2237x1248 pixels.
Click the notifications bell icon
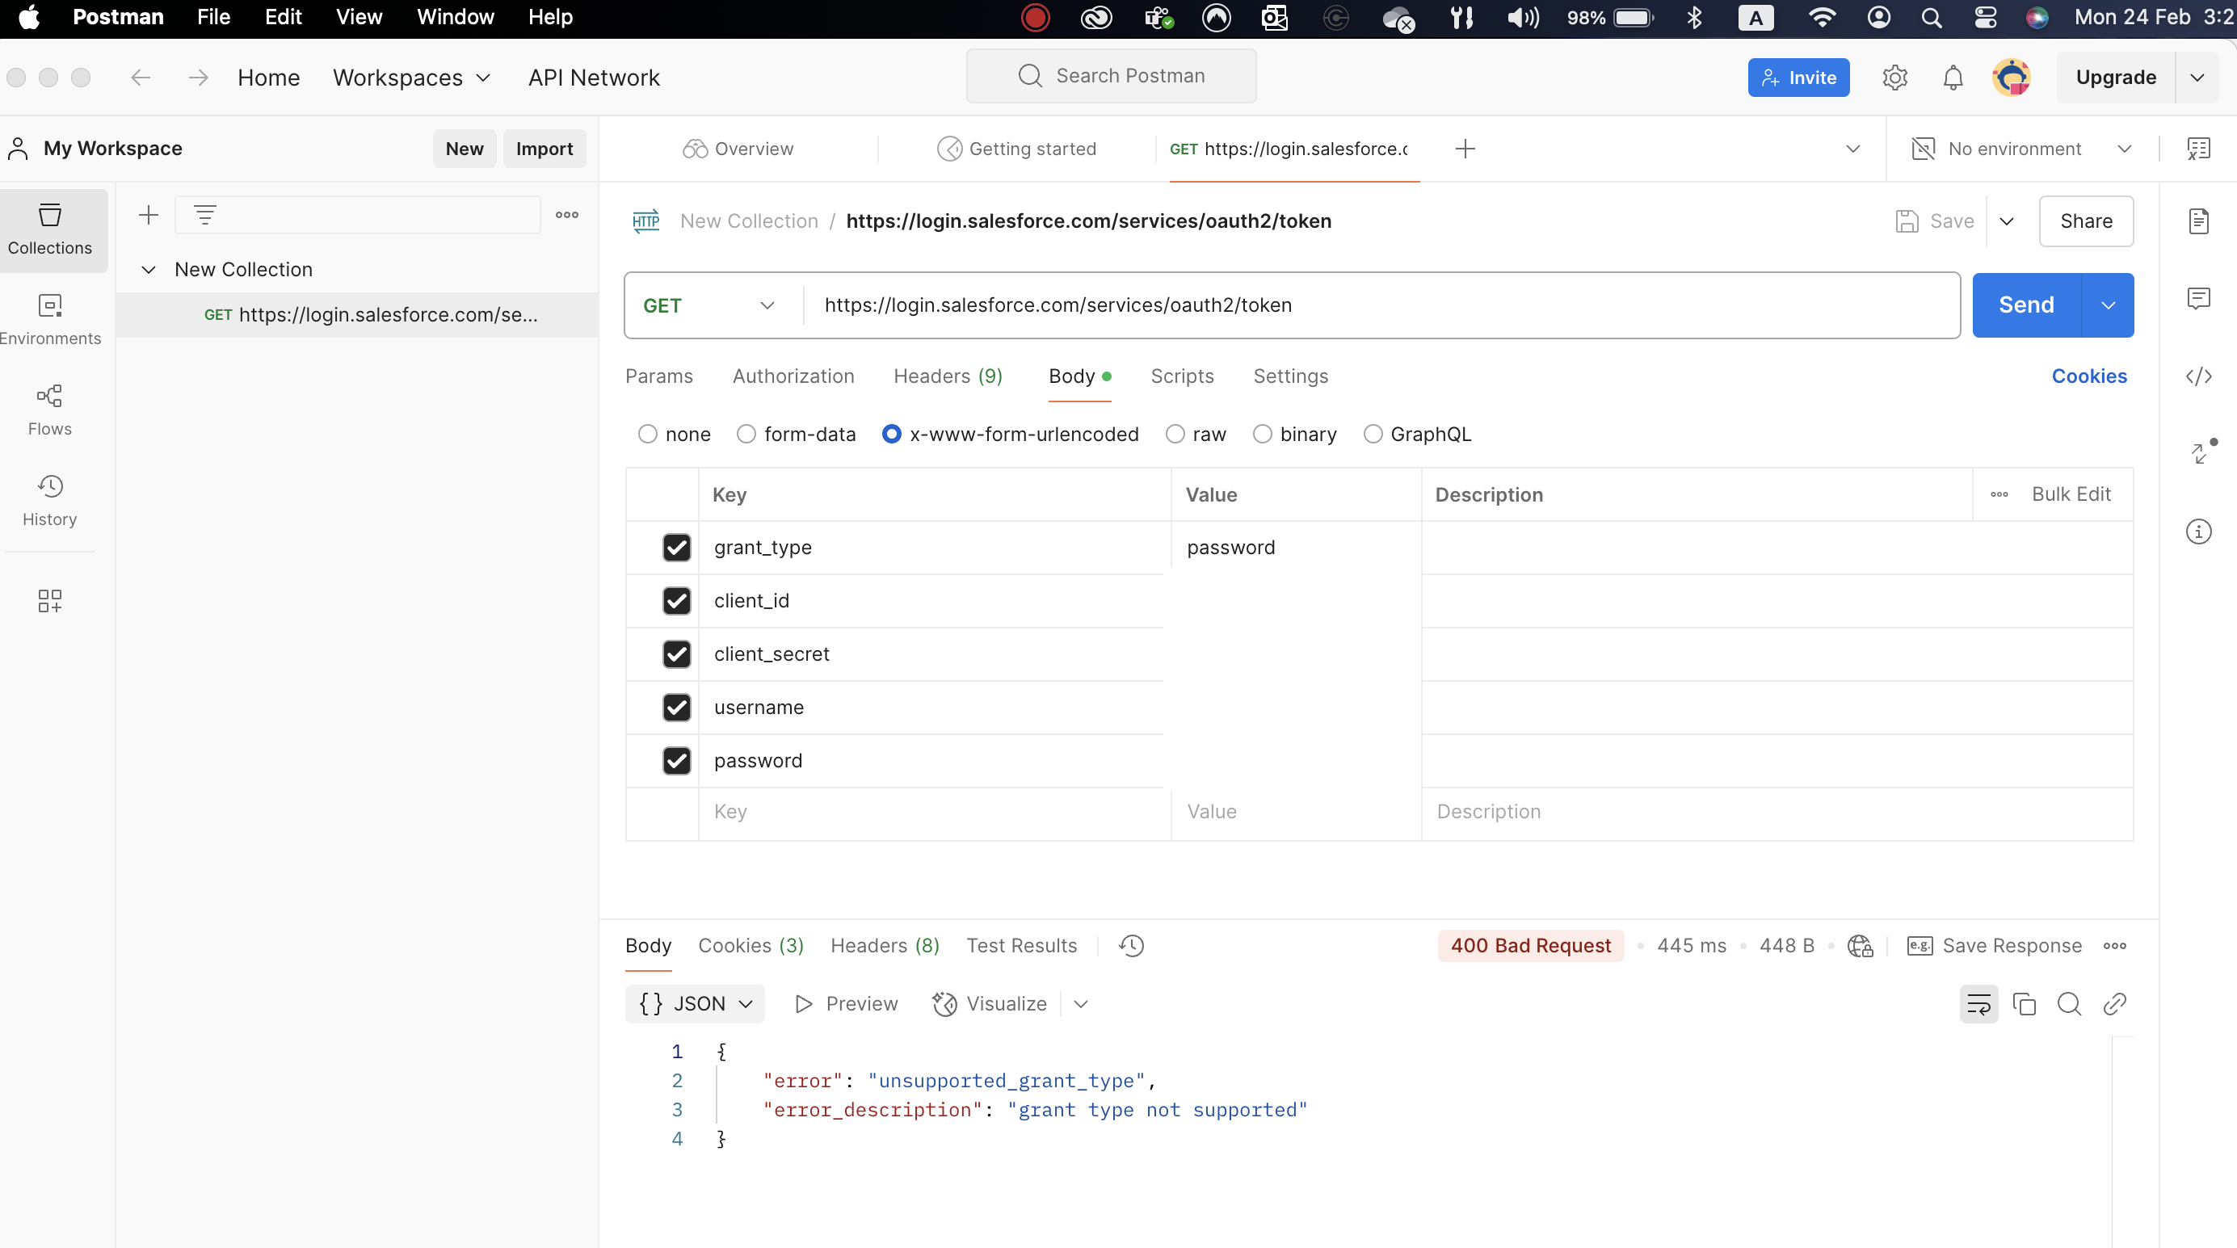coord(1953,78)
